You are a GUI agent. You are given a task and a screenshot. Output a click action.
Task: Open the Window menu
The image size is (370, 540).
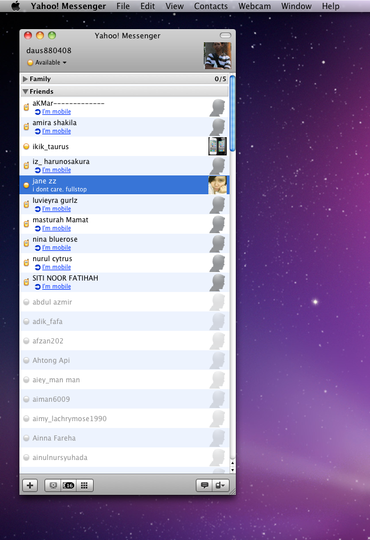tap(296, 6)
